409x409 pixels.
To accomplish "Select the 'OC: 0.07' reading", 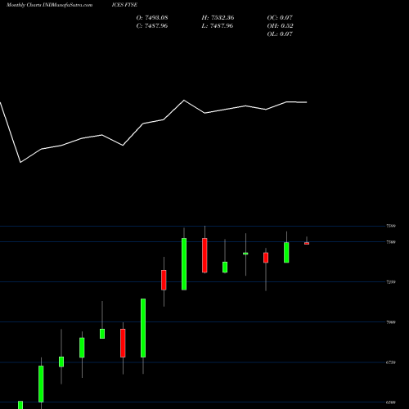I will tap(280, 18).
